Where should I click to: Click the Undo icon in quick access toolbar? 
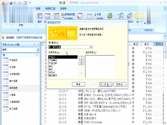14,3
